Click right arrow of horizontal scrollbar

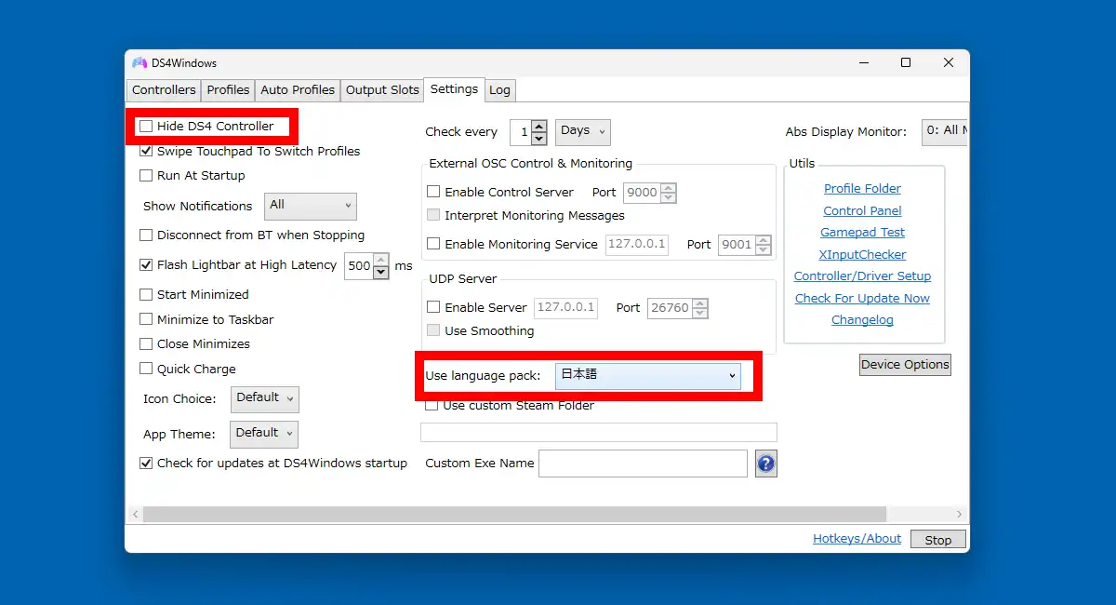coord(960,514)
